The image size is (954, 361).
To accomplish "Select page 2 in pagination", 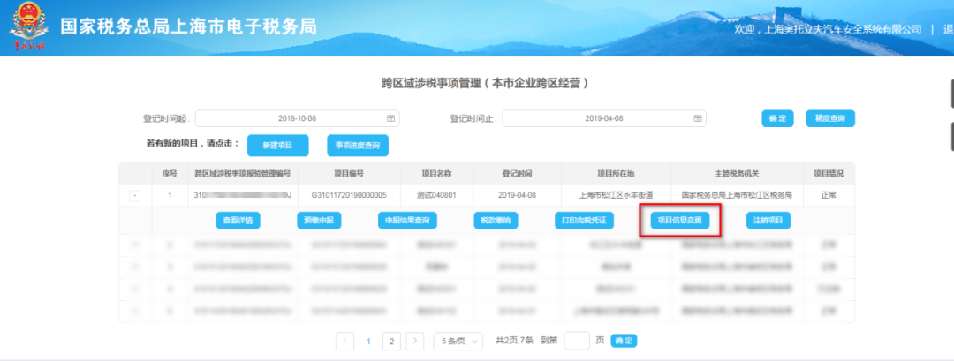I will [x=392, y=341].
